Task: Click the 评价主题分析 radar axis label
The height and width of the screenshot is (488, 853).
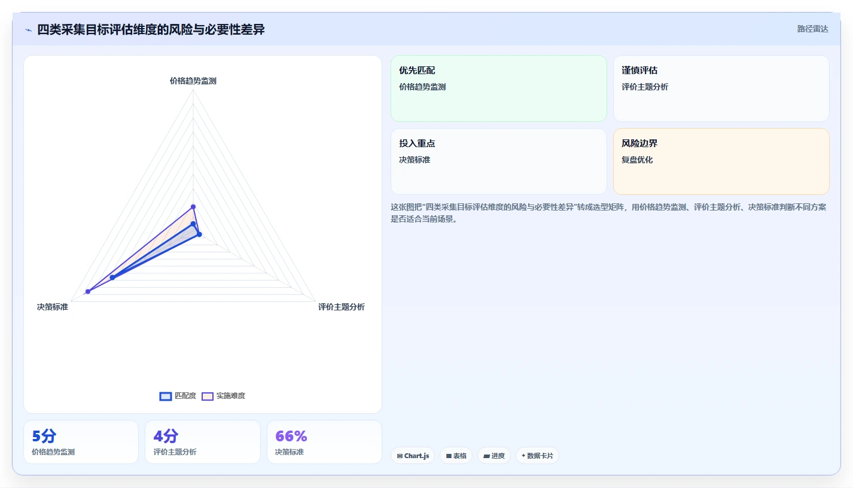Action: [342, 307]
